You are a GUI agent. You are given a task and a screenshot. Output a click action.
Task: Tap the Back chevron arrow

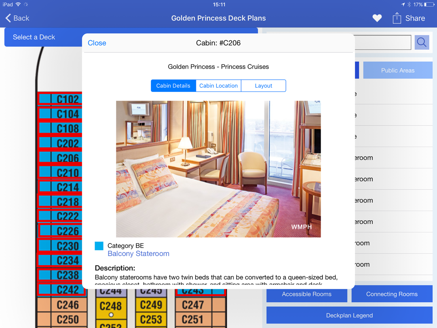pyautogui.click(x=8, y=18)
